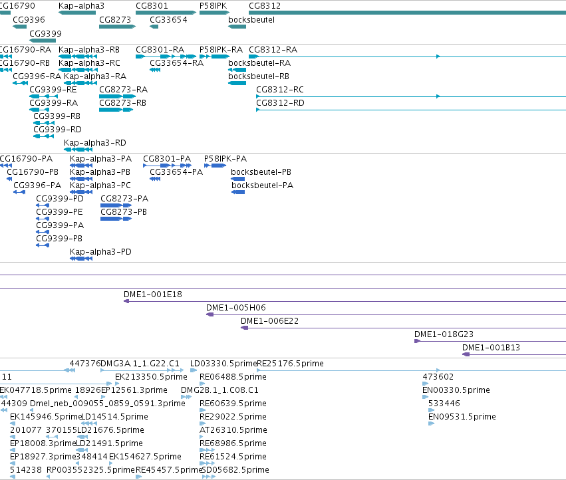This screenshot has height=480, width=566.
Task: Select the bocksbeutel-RA transcript label
Action: click(x=259, y=62)
